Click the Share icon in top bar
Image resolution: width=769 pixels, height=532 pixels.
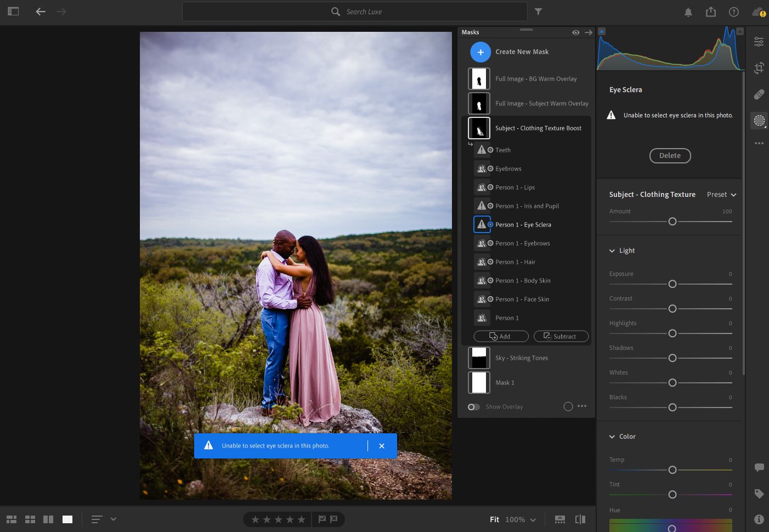pos(711,12)
